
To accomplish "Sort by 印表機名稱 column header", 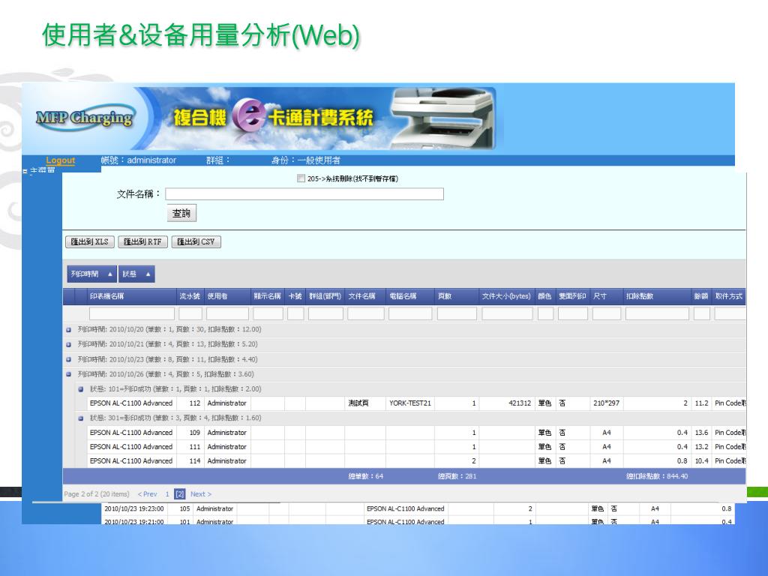I will point(131,296).
